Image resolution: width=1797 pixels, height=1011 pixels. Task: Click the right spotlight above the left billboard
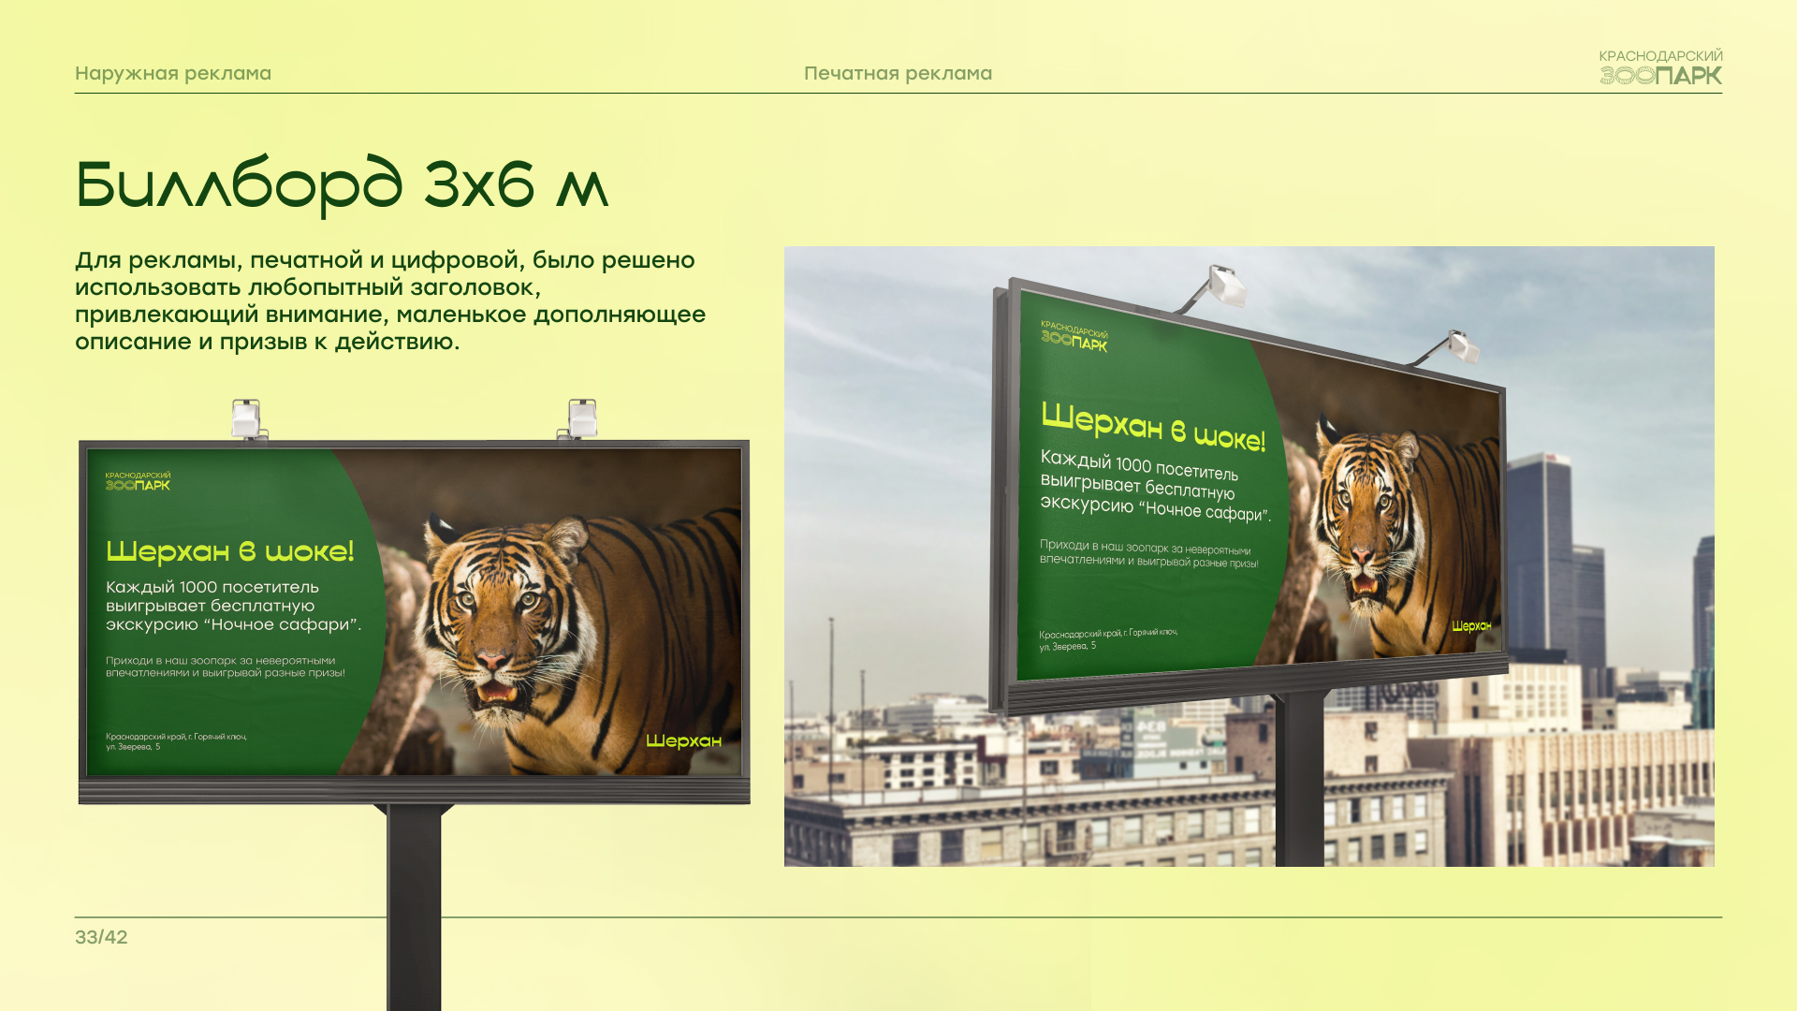[582, 418]
